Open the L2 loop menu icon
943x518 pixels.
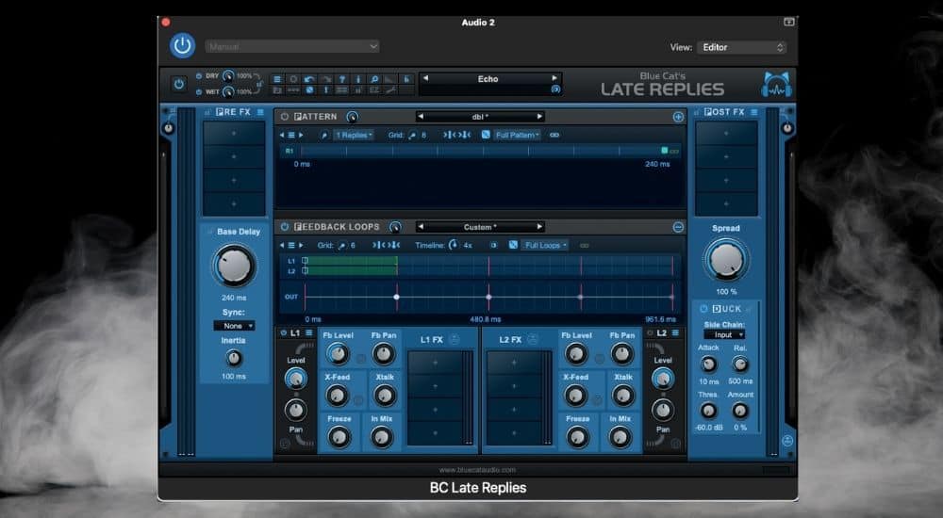(x=675, y=332)
